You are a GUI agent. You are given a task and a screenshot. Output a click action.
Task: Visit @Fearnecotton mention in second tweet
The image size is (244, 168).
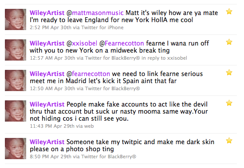tap(122, 43)
